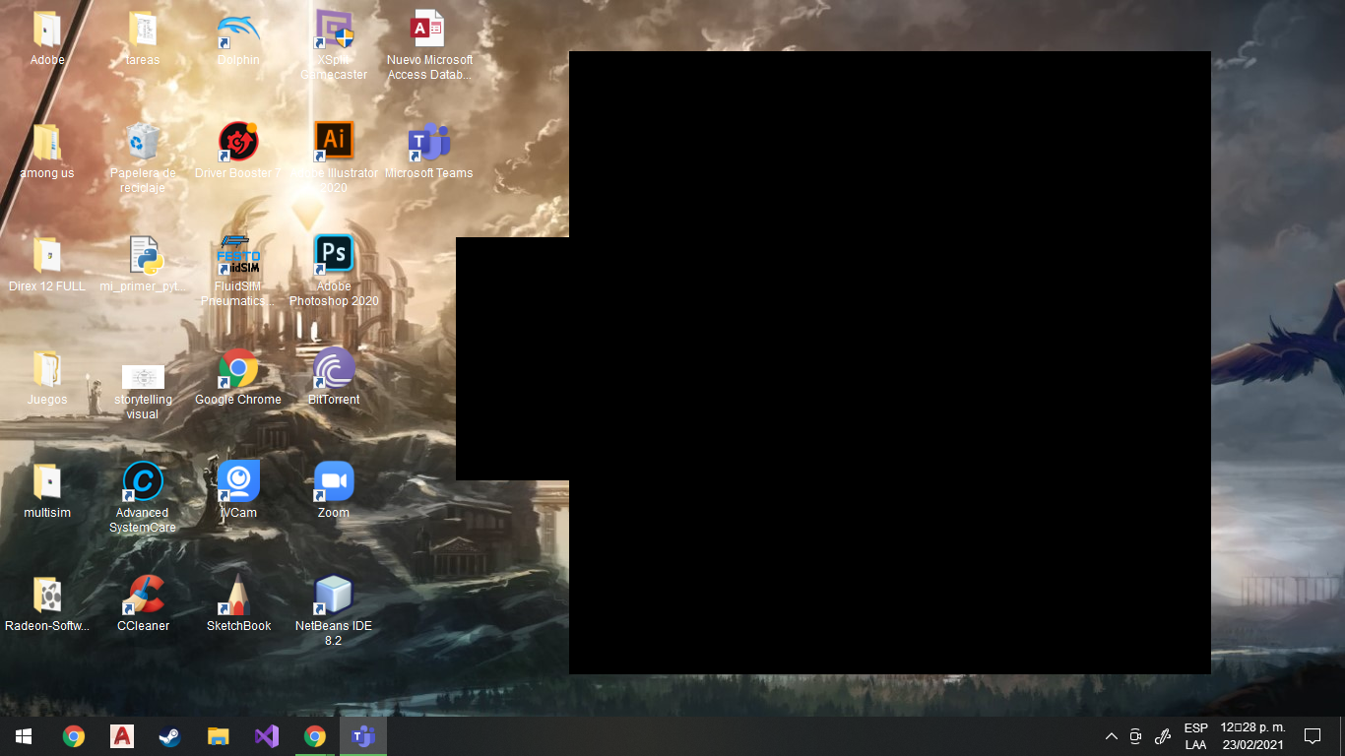Select the tareas folder icon
Screen dimensions: 1345x756
coord(143,39)
